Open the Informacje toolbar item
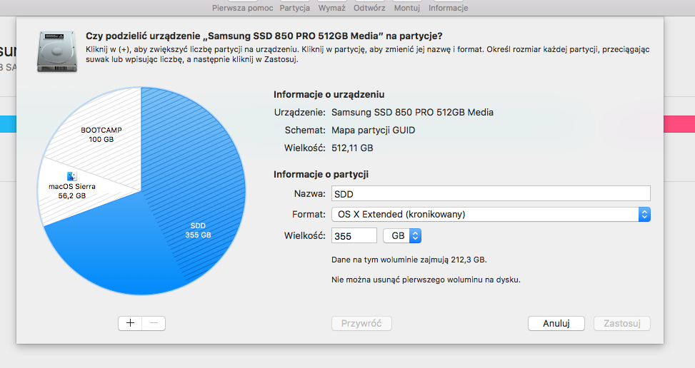Viewport: 695px width, 368px height. tap(448, 8)
